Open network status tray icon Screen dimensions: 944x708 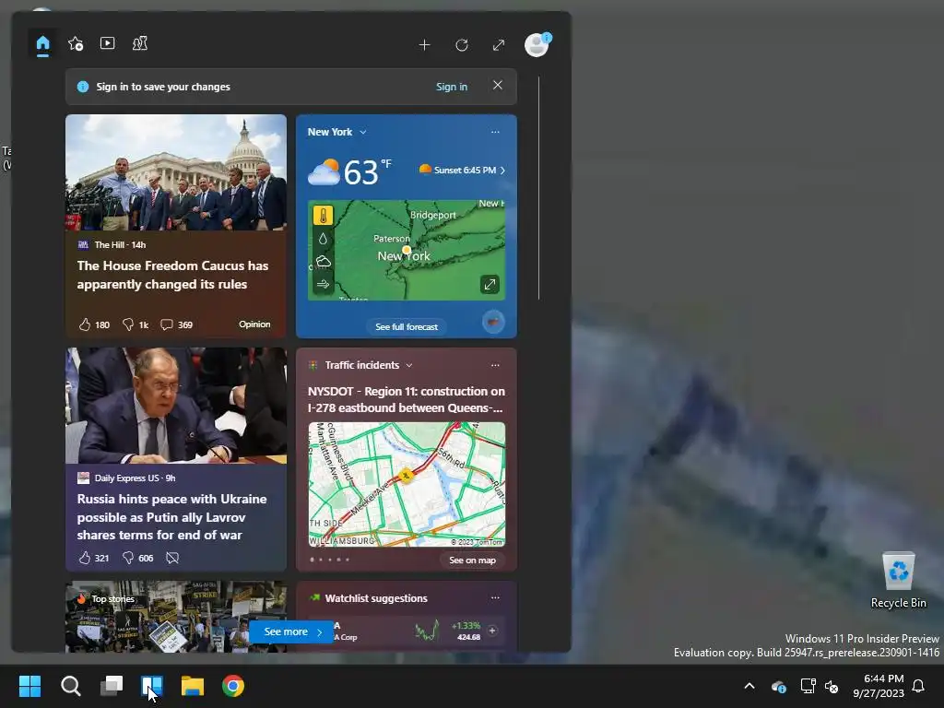(x=808, y=686)
